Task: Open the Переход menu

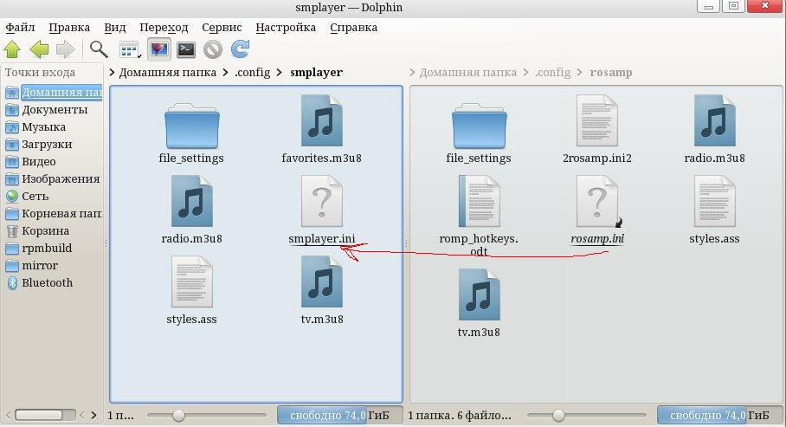Action: click(164, 27)
